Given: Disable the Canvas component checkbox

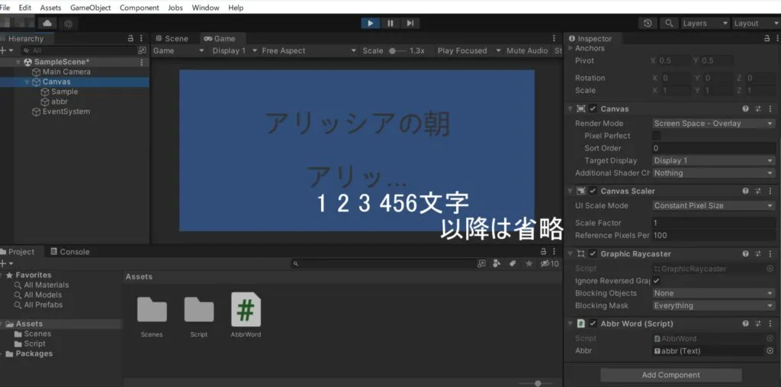Looking at the screenshot, I should coord(593,108).
